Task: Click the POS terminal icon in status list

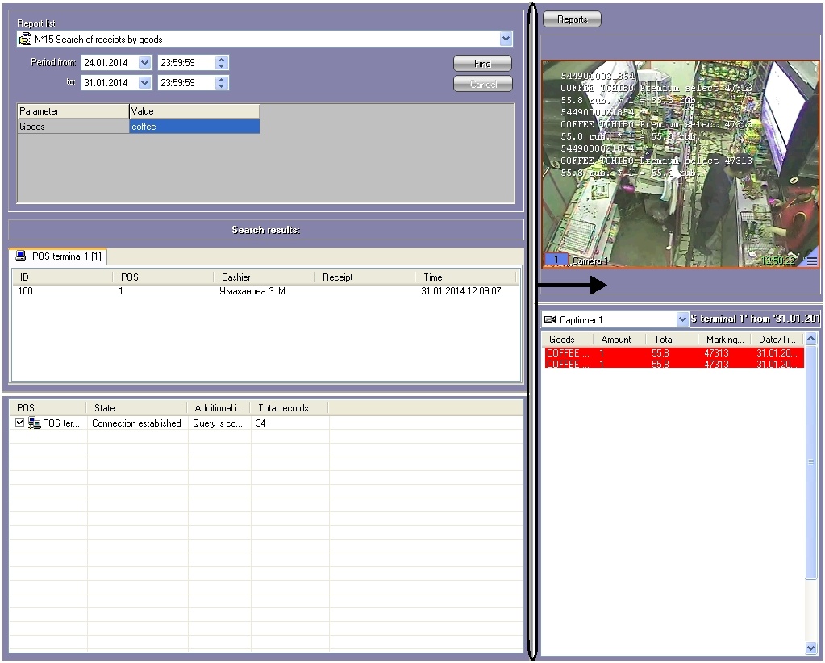Action: tap(34, 423)
